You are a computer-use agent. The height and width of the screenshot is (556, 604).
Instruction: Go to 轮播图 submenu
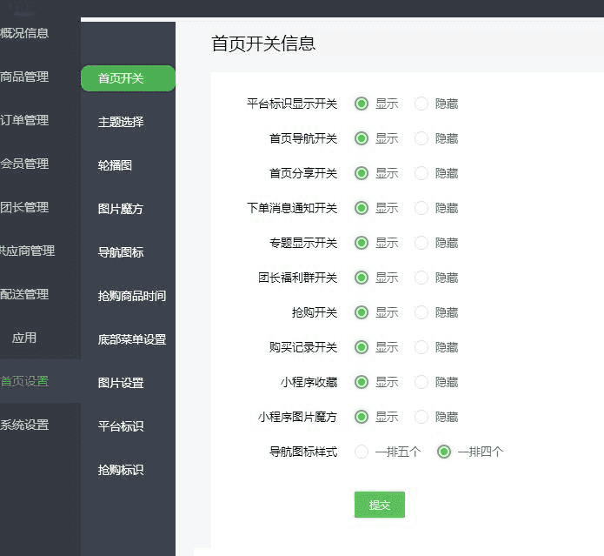tap(116, 166)
